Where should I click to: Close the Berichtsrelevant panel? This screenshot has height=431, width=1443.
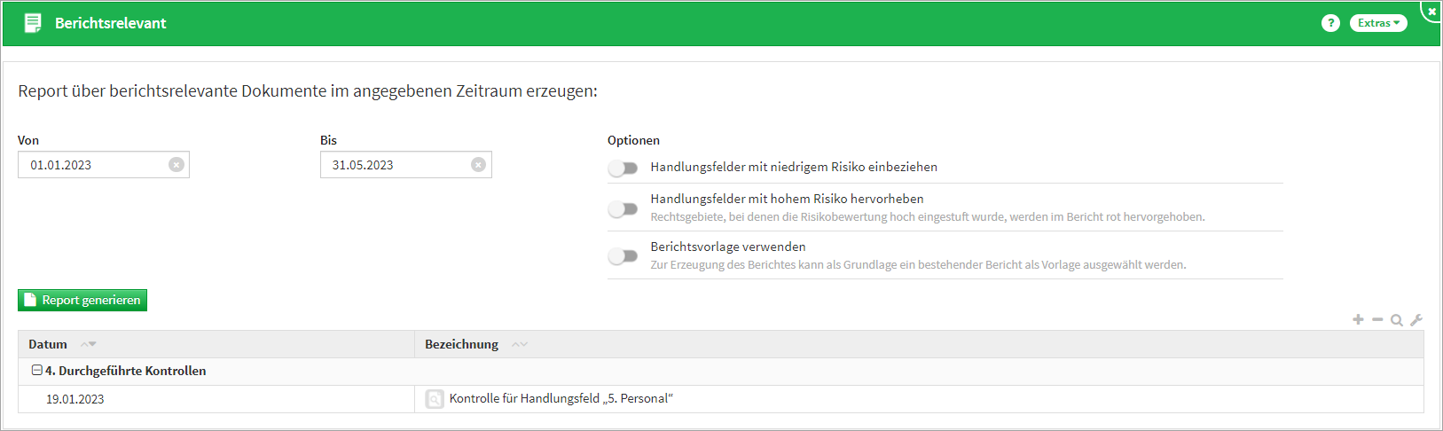pos(1431,11)
